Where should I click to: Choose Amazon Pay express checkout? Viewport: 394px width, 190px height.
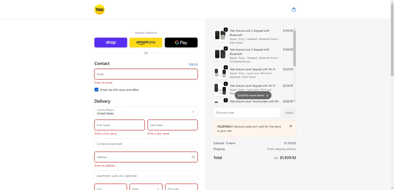pos(146,43)
